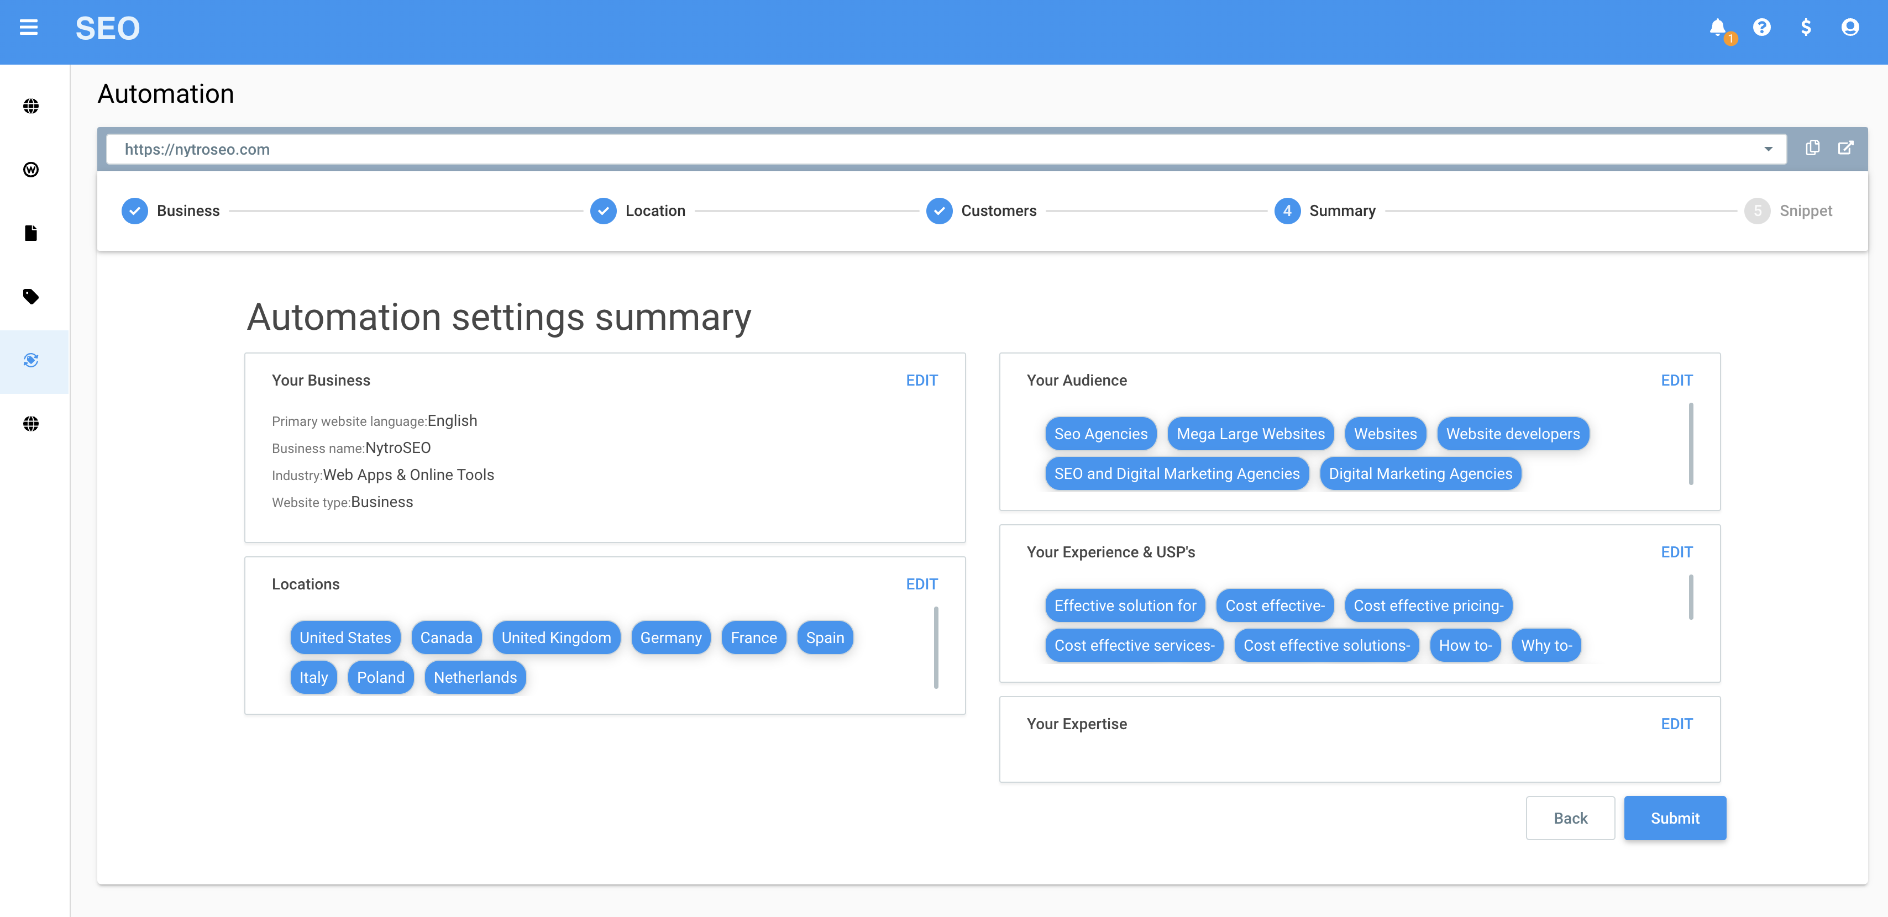
Task: Click the Websites audience chip
Action: coord(1385,434)
